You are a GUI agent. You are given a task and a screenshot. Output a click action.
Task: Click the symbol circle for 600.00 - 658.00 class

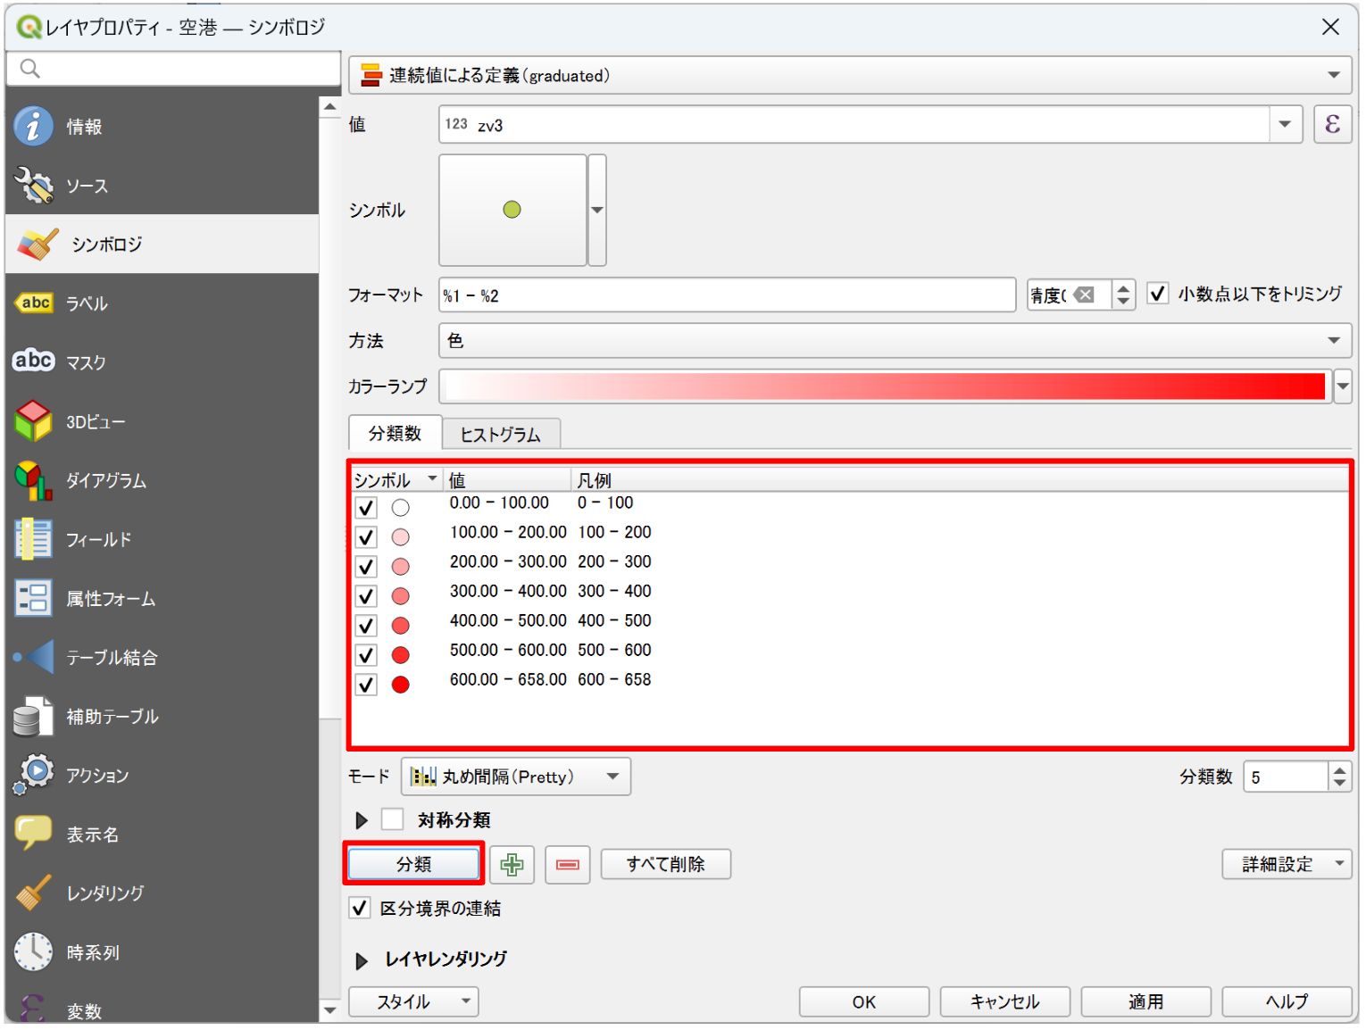(401, 685)
